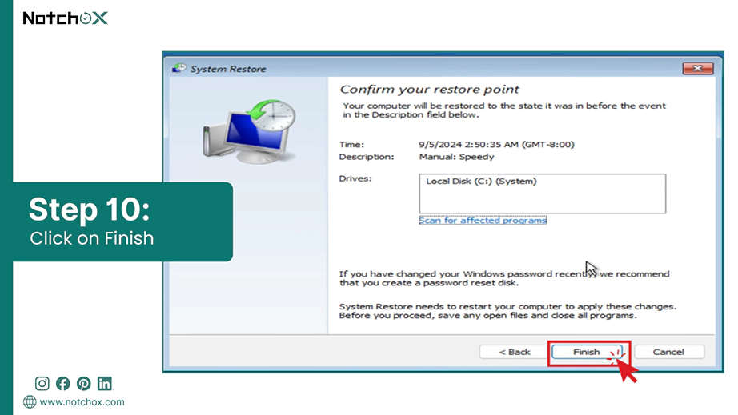Click the Finish button

tap(587, 352)
